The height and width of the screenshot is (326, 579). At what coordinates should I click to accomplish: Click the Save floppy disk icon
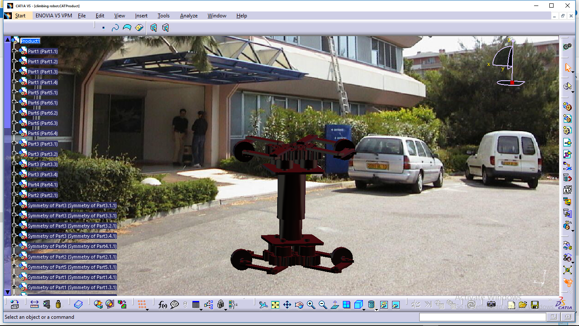(x=534, y=304)
